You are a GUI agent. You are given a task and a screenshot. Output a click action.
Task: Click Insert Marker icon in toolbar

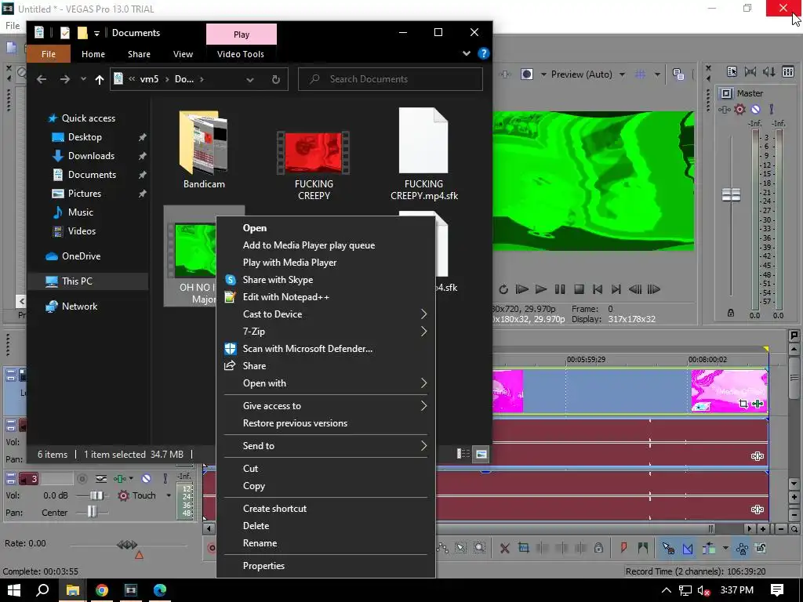click(623, 548)
